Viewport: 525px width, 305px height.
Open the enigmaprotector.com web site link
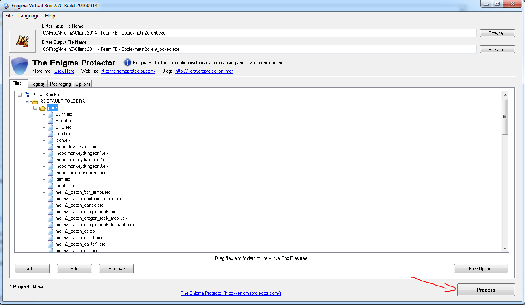pos(128,71)
